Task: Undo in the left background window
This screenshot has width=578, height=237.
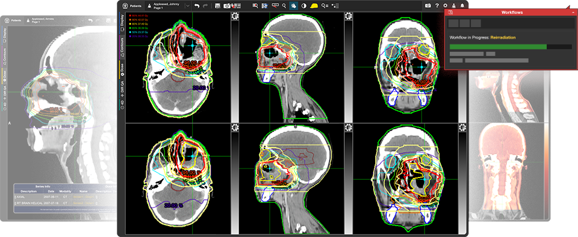Action: point(90,20)
